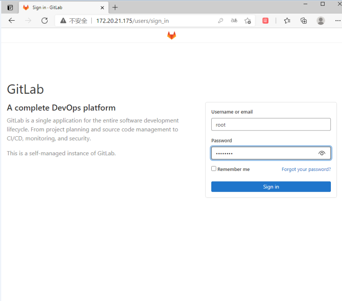Click the address bar URL text
The width and height of the screenshot is (342, 301).
tap(132, 21)
